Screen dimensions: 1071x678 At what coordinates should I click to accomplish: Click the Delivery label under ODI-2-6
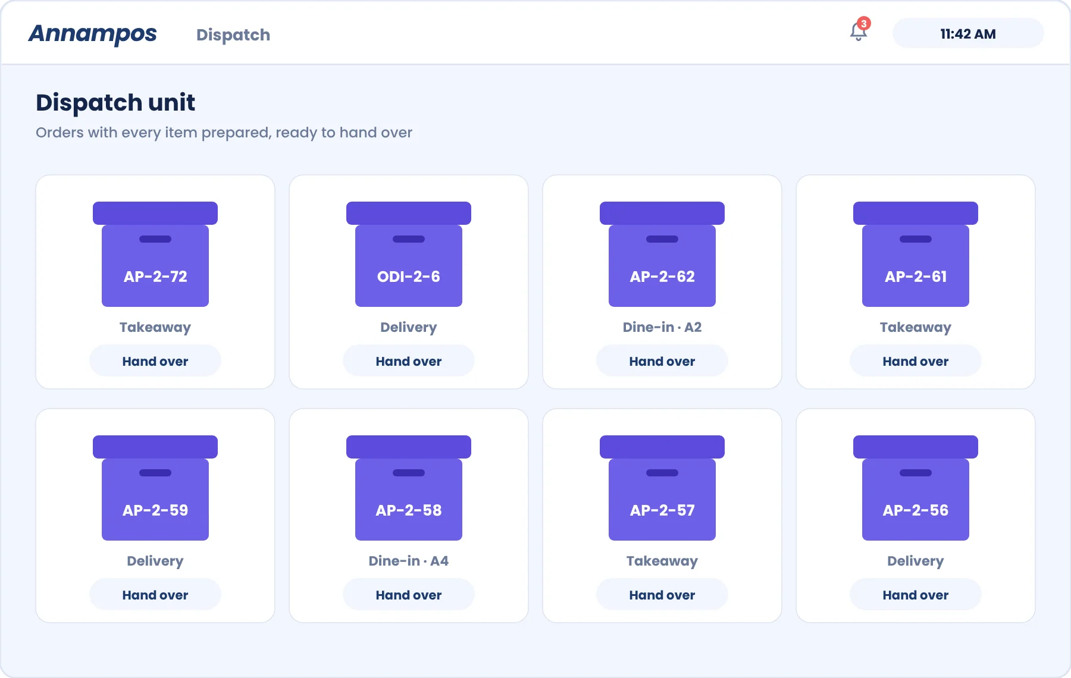pos(409,328)
